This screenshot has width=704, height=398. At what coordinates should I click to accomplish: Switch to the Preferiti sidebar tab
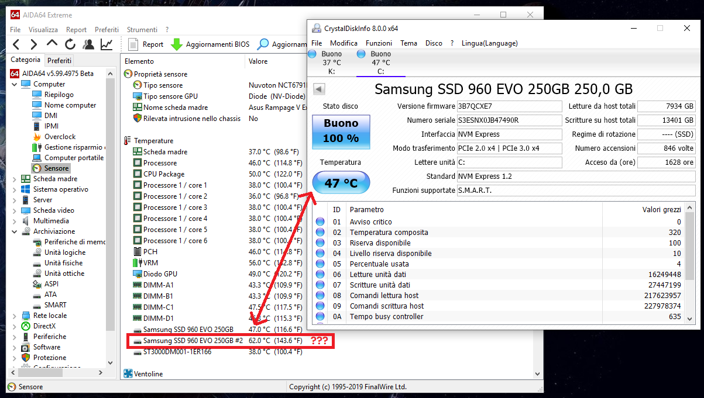point(60,60)
